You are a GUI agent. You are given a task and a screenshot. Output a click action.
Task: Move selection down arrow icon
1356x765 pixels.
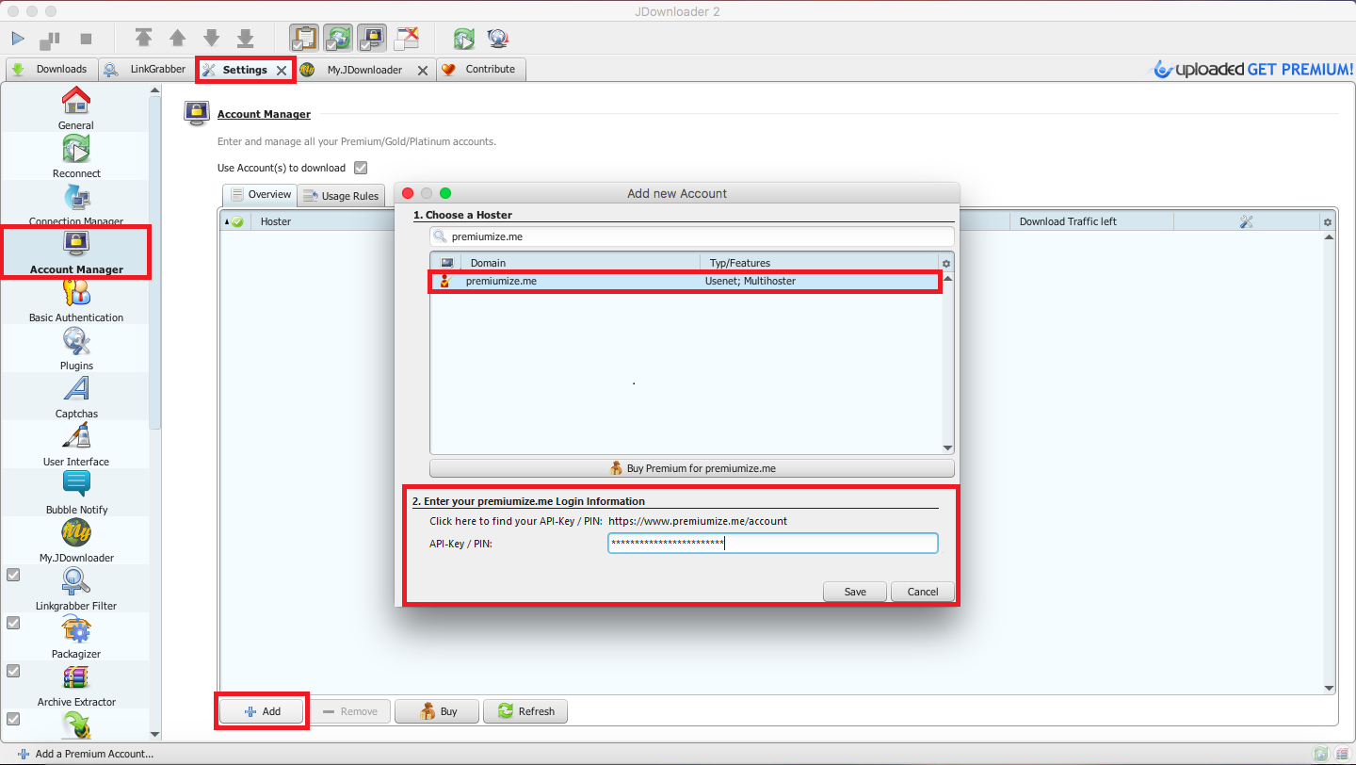coord(211,39)
